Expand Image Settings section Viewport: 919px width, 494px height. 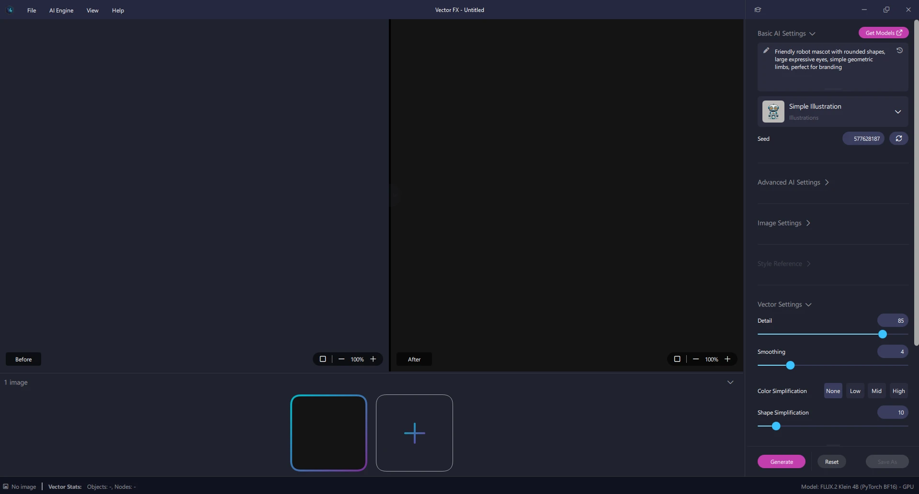click(784, 223)
